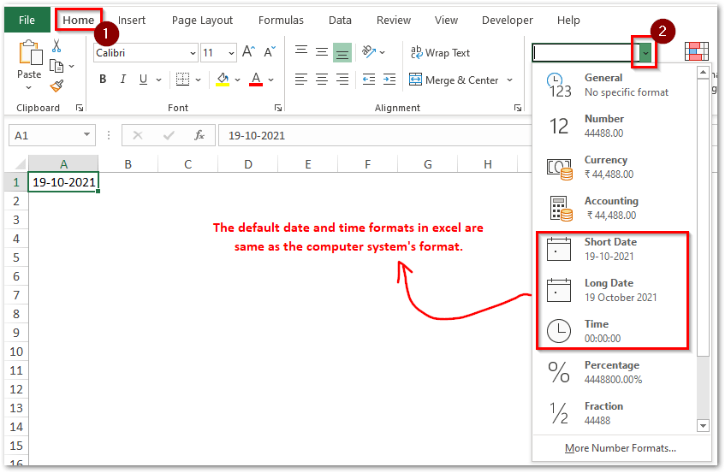Open the Name Box A1 dropdown
This screenshot has width=725, height=473.
pyautogui.click(x=86, y=135)
